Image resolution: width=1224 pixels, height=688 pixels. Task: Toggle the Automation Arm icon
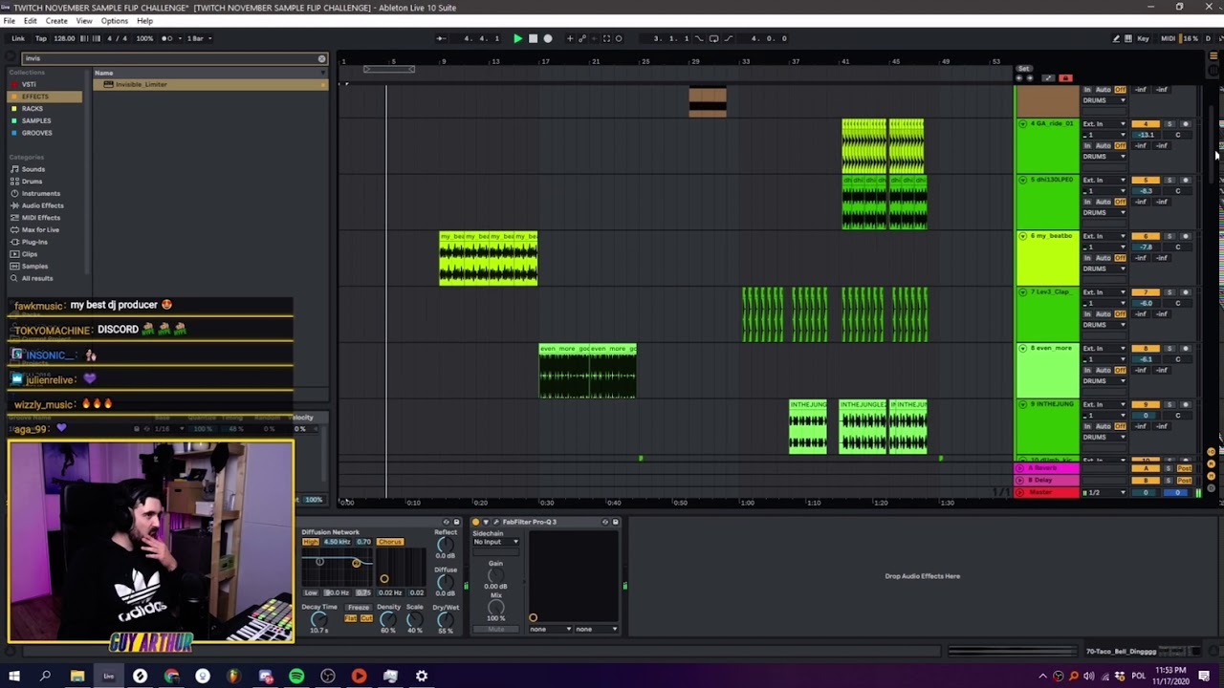click(x=582, y=38)
